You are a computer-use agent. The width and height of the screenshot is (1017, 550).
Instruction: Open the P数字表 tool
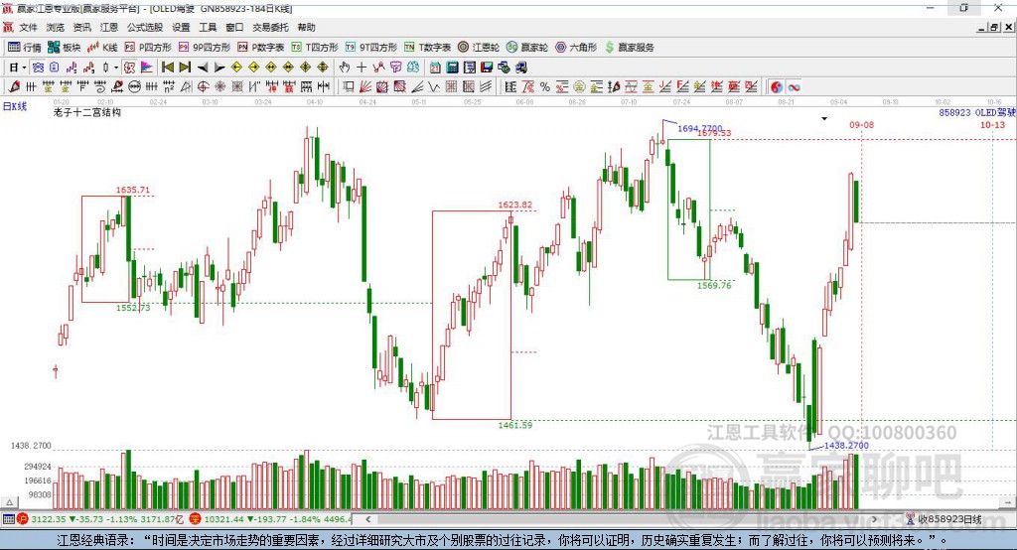[x=261, y=48]
